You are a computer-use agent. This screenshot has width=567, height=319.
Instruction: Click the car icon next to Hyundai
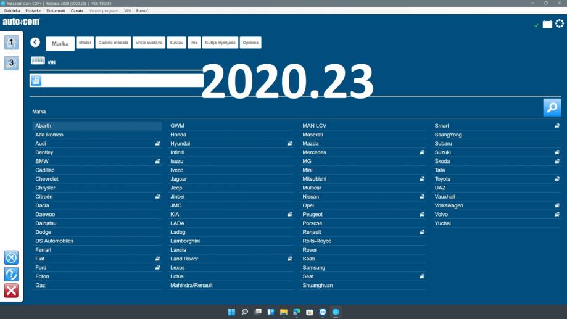[289, 144]
